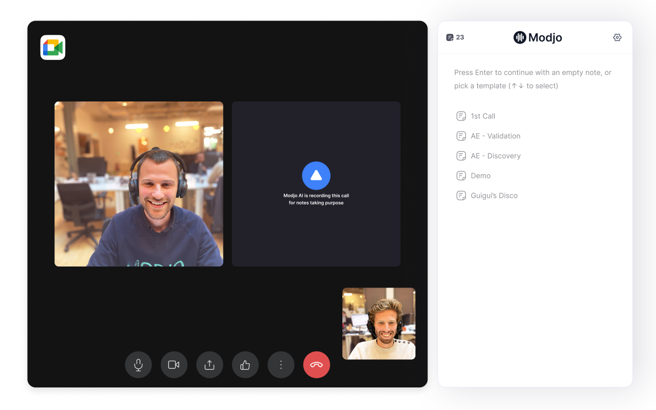Pick the Demo note template
Image resolution: width=656 pixels, height=410 pixels.
535,176
